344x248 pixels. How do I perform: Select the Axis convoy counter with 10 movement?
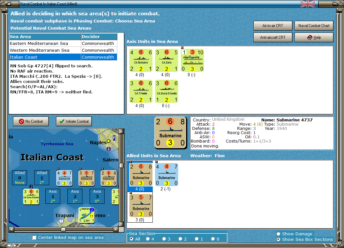pyautogui.click(x=193, y=61)
